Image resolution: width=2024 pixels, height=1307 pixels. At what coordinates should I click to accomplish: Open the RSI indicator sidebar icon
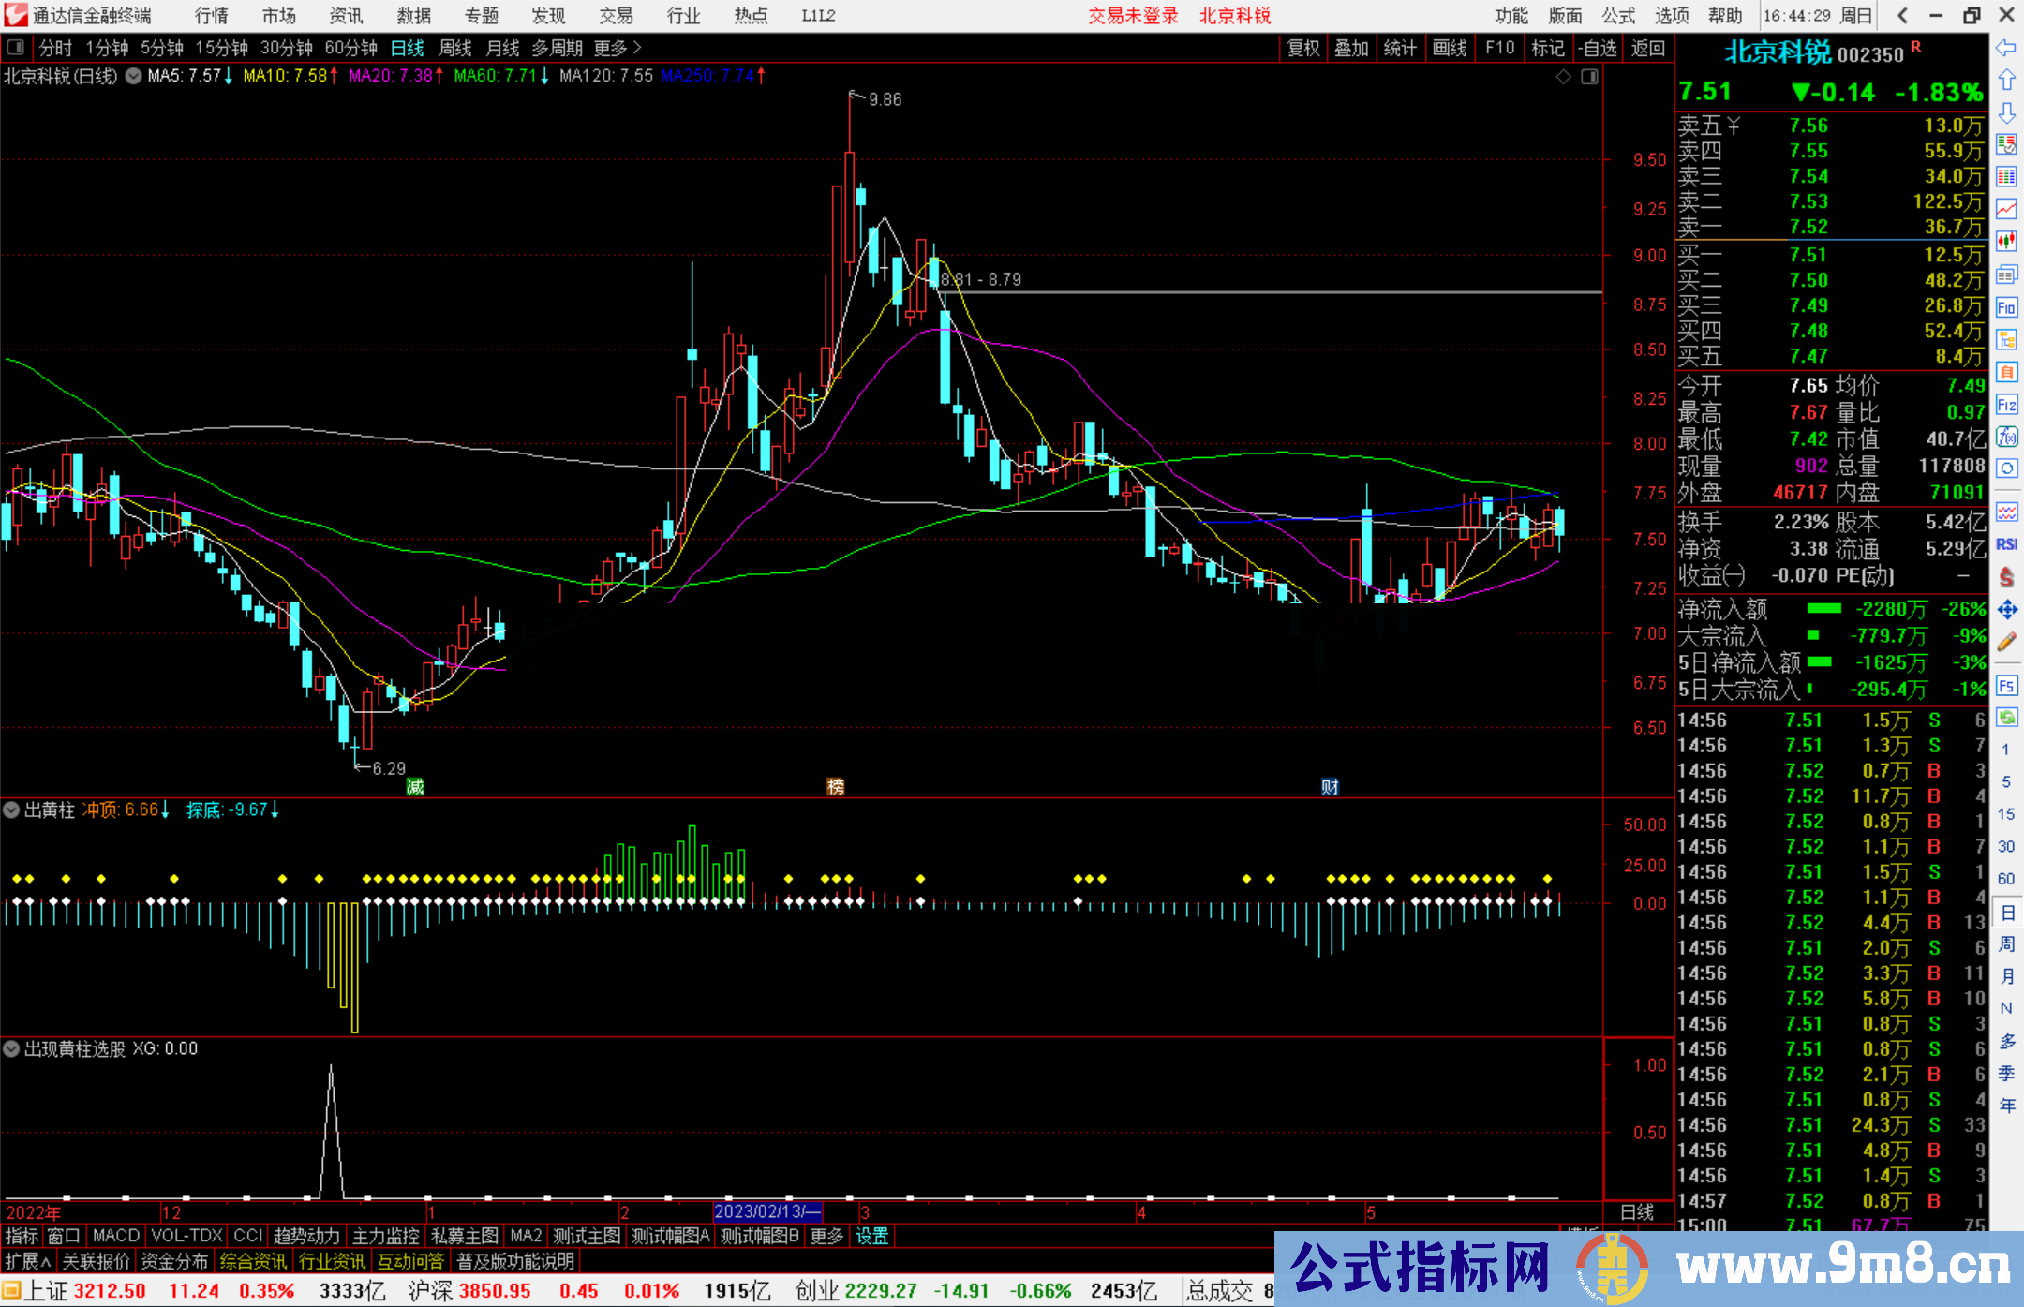pos(2006,544)
